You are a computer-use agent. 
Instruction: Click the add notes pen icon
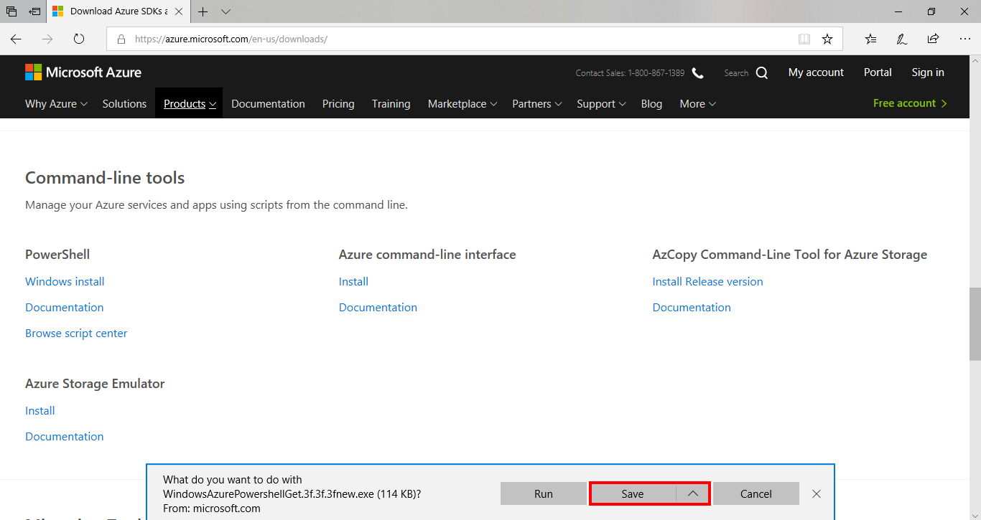(902, 39)
